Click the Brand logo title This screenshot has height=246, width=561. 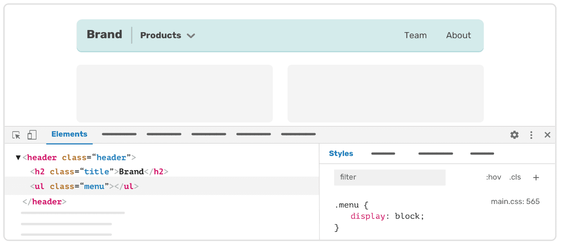(104, 35)
